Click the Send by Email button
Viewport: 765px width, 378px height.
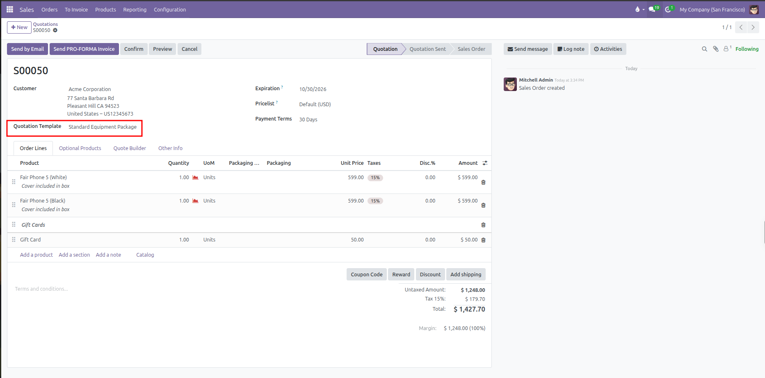tap(27, 49)
